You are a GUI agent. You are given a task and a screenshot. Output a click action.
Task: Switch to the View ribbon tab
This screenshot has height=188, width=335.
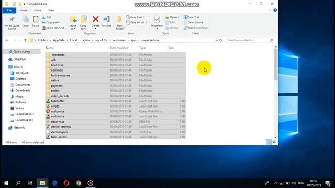pos(51,10)
